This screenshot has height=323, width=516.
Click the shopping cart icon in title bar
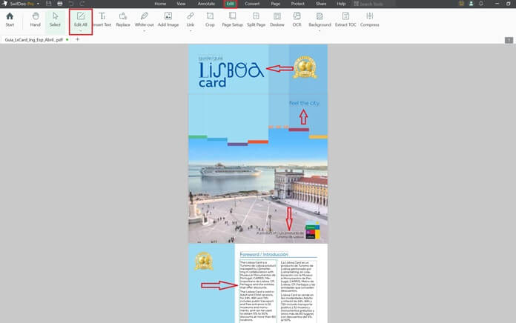pos(461,4)
